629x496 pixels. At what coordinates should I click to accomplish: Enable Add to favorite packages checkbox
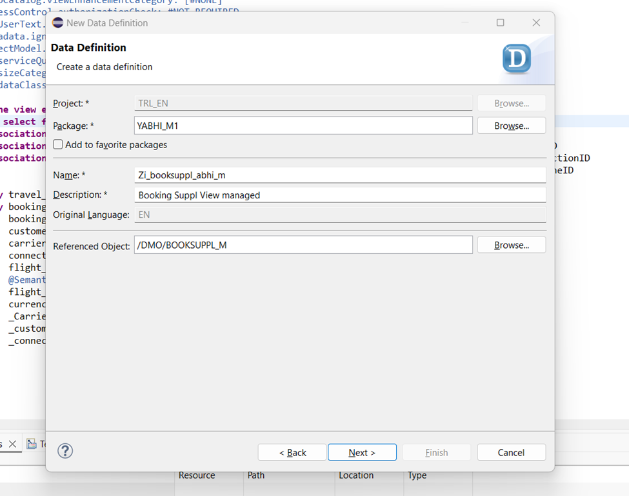(58, 144)
